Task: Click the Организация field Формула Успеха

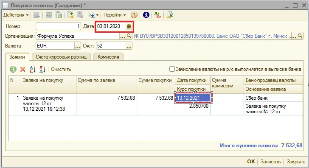Action: [78, 36]
